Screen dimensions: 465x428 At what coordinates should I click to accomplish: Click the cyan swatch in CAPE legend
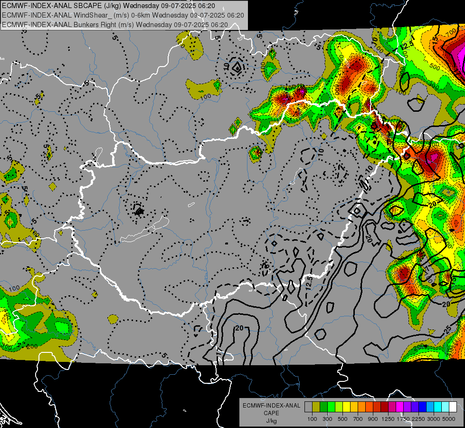(438, 407)
